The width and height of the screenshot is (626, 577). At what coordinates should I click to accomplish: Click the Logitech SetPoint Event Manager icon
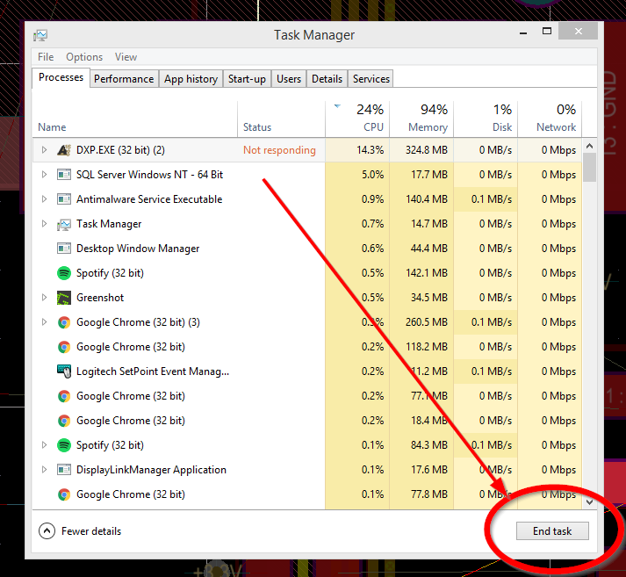(x=64, y=371)
